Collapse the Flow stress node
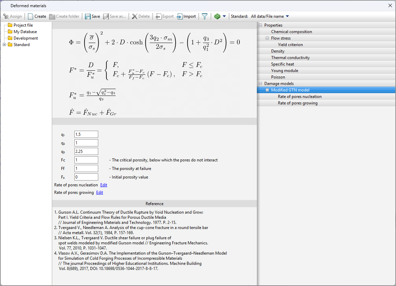The width and height of the screenshot is (396, 286). (x=267, y=38)
